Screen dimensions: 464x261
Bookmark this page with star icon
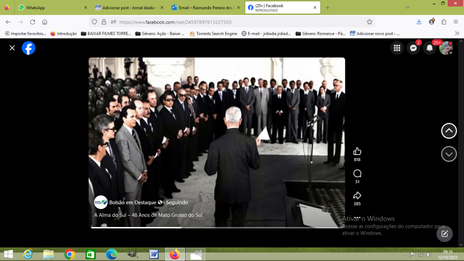pyautogui.click(x=369, y=22)
